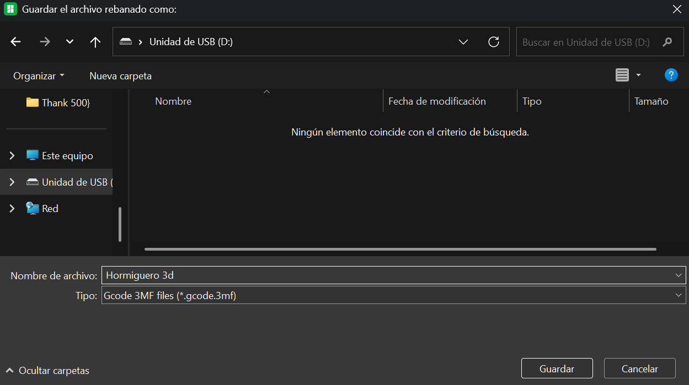The height and width of the screenshot is (385, 689).
Task: Open the Help question mark icon
Action: [671, 75]
